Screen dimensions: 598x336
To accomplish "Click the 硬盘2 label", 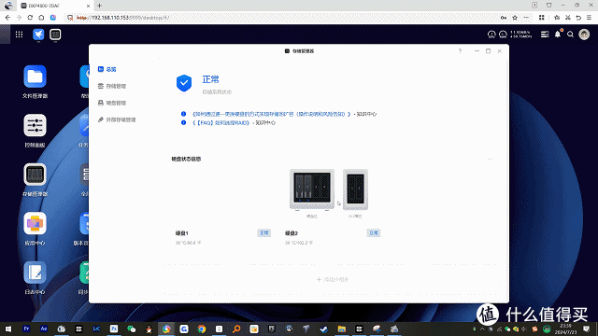I will point(292,233).
